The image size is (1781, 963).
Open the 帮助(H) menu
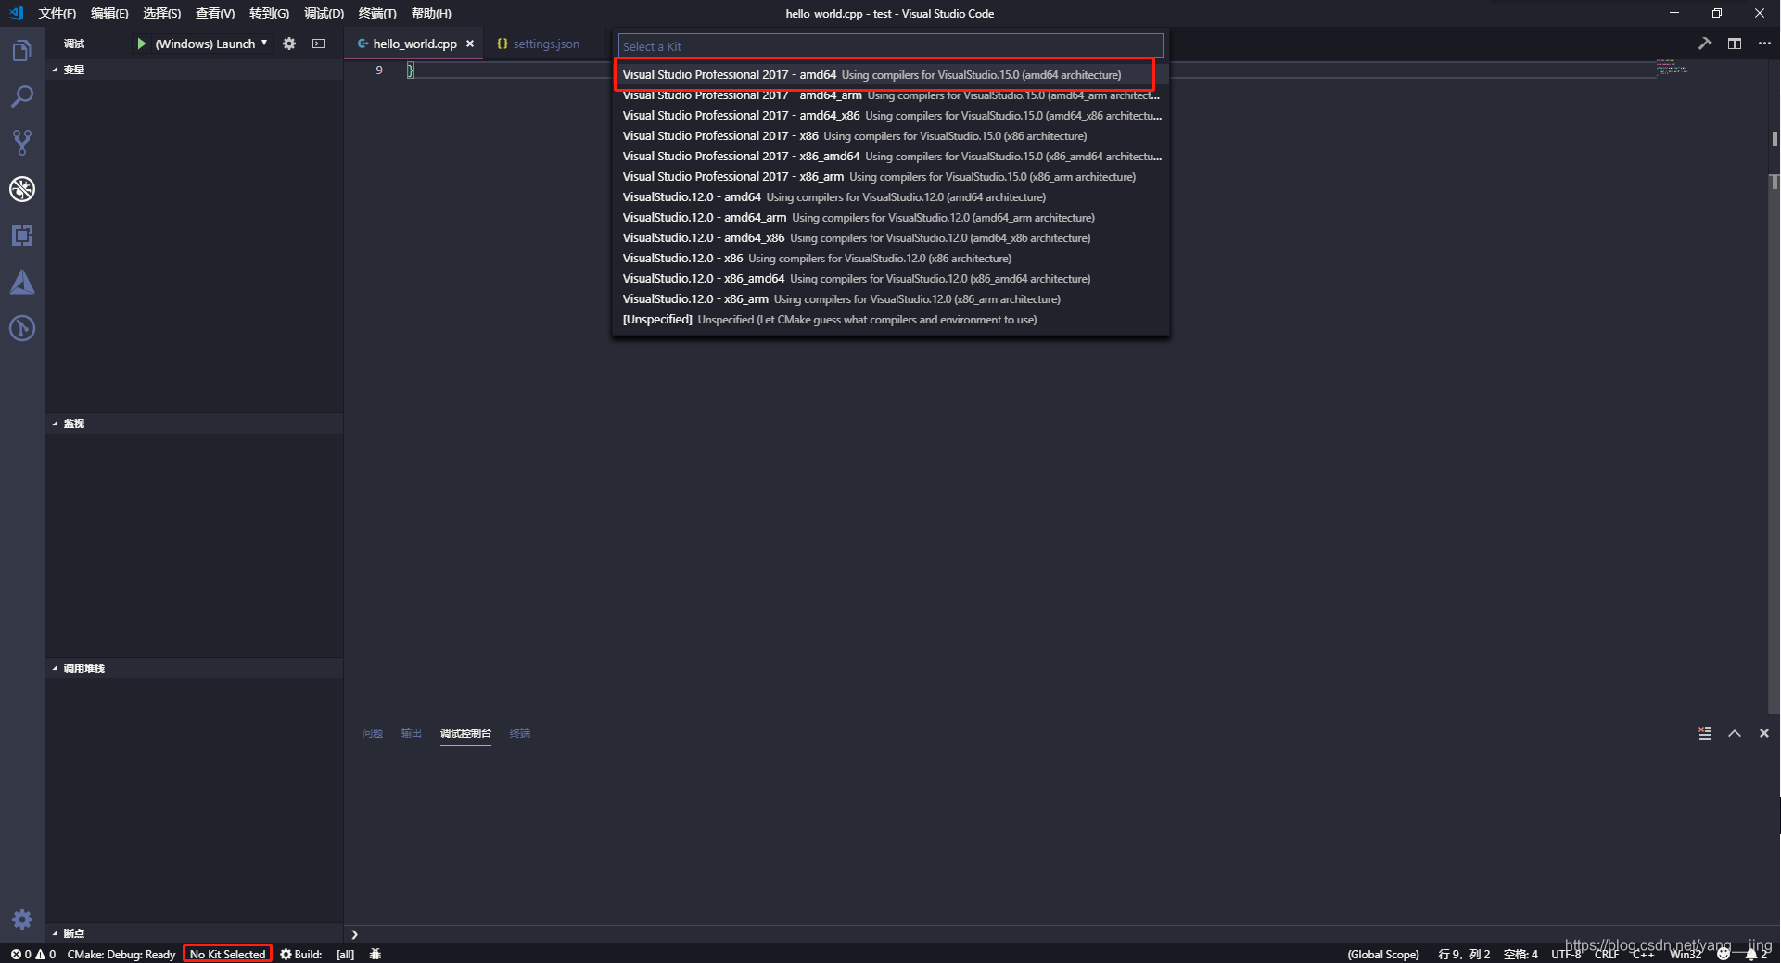coord(431,13)
